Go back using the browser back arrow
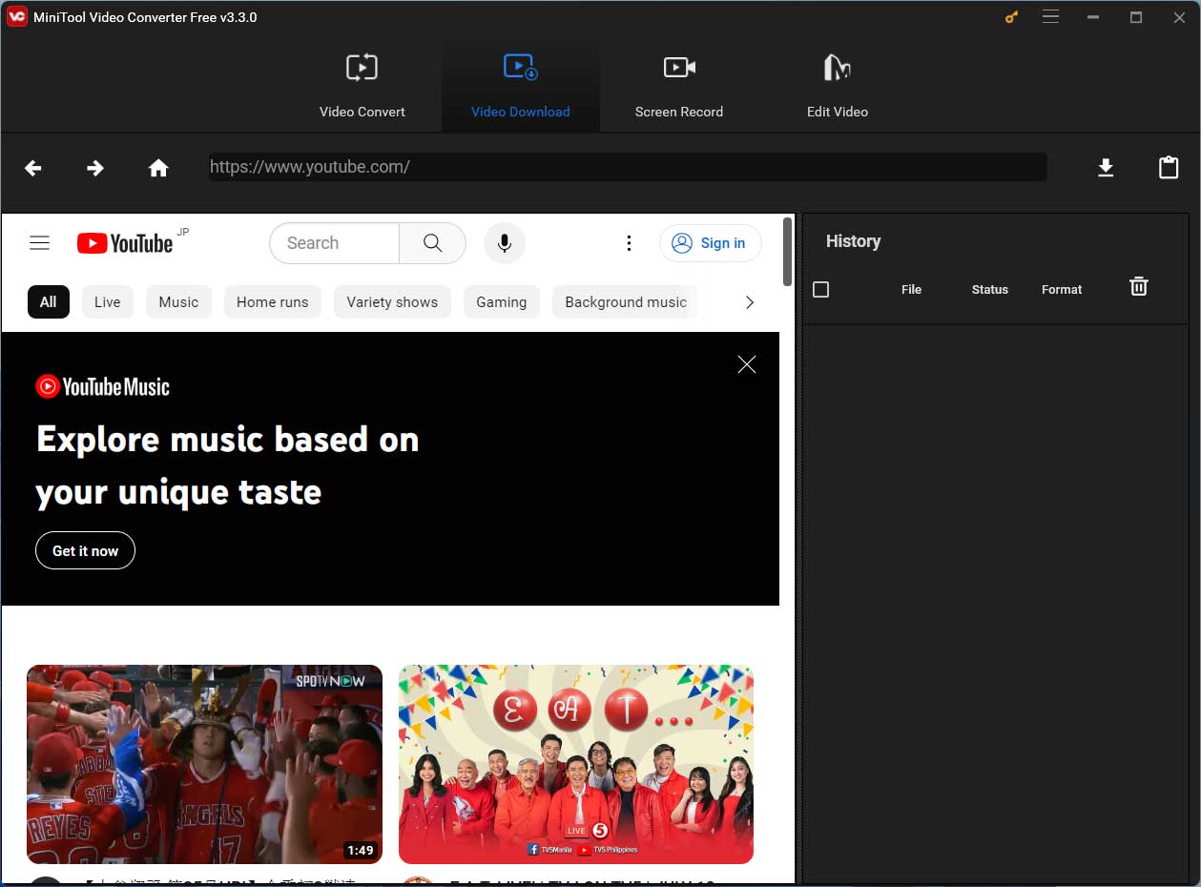This screenshot has width=1201, height=887. click(x=32, y=167)
